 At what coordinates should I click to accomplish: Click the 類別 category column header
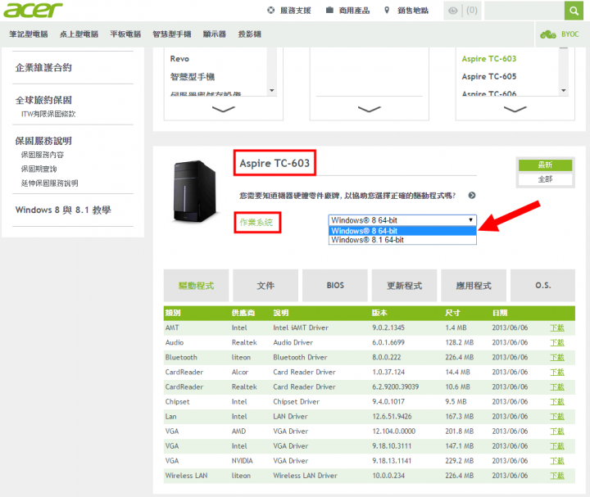[173, 313]
